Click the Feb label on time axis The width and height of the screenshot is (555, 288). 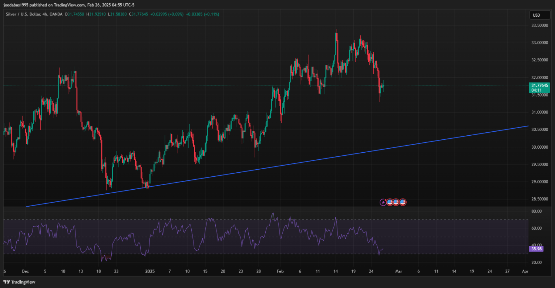[x=281, y=271]
